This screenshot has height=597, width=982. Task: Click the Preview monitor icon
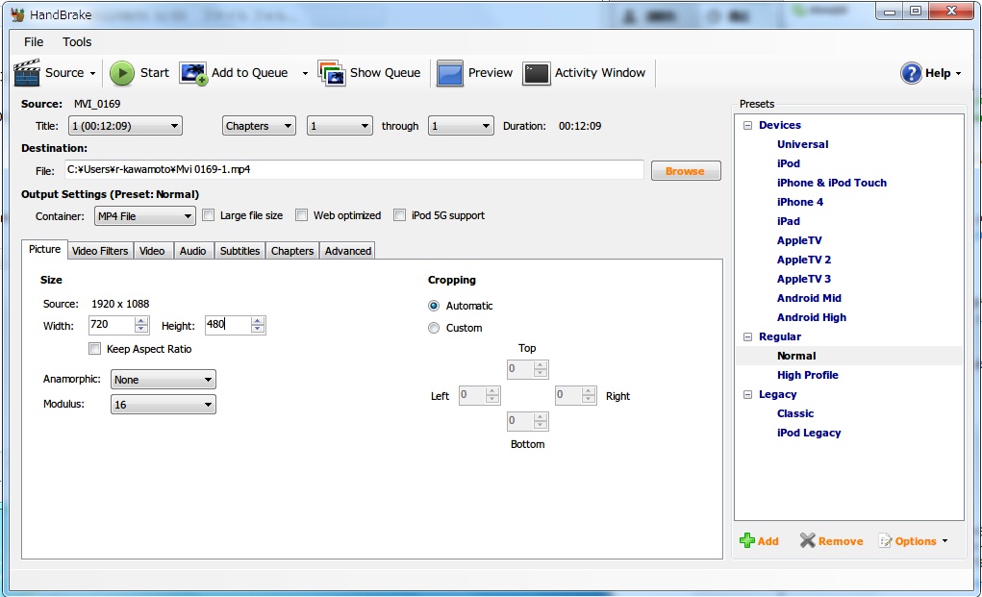tap(450, 73)
